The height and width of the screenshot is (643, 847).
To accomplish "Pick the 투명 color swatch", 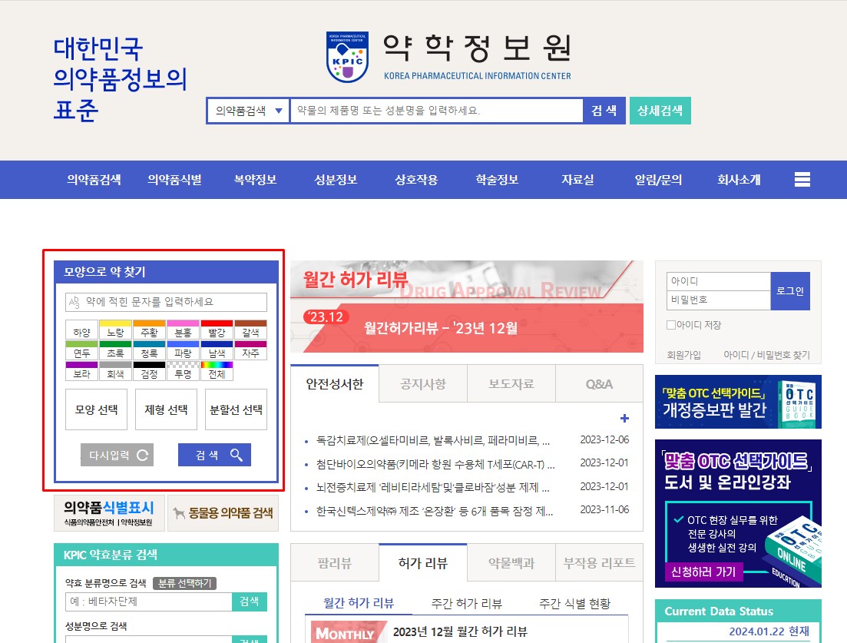I will [x=183, y=371].
